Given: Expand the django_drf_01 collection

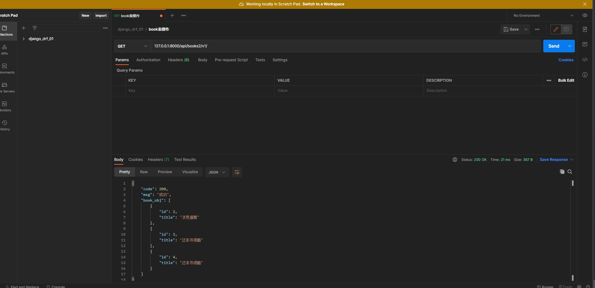Looking at the screenshot, I should (x=24, y=39).
